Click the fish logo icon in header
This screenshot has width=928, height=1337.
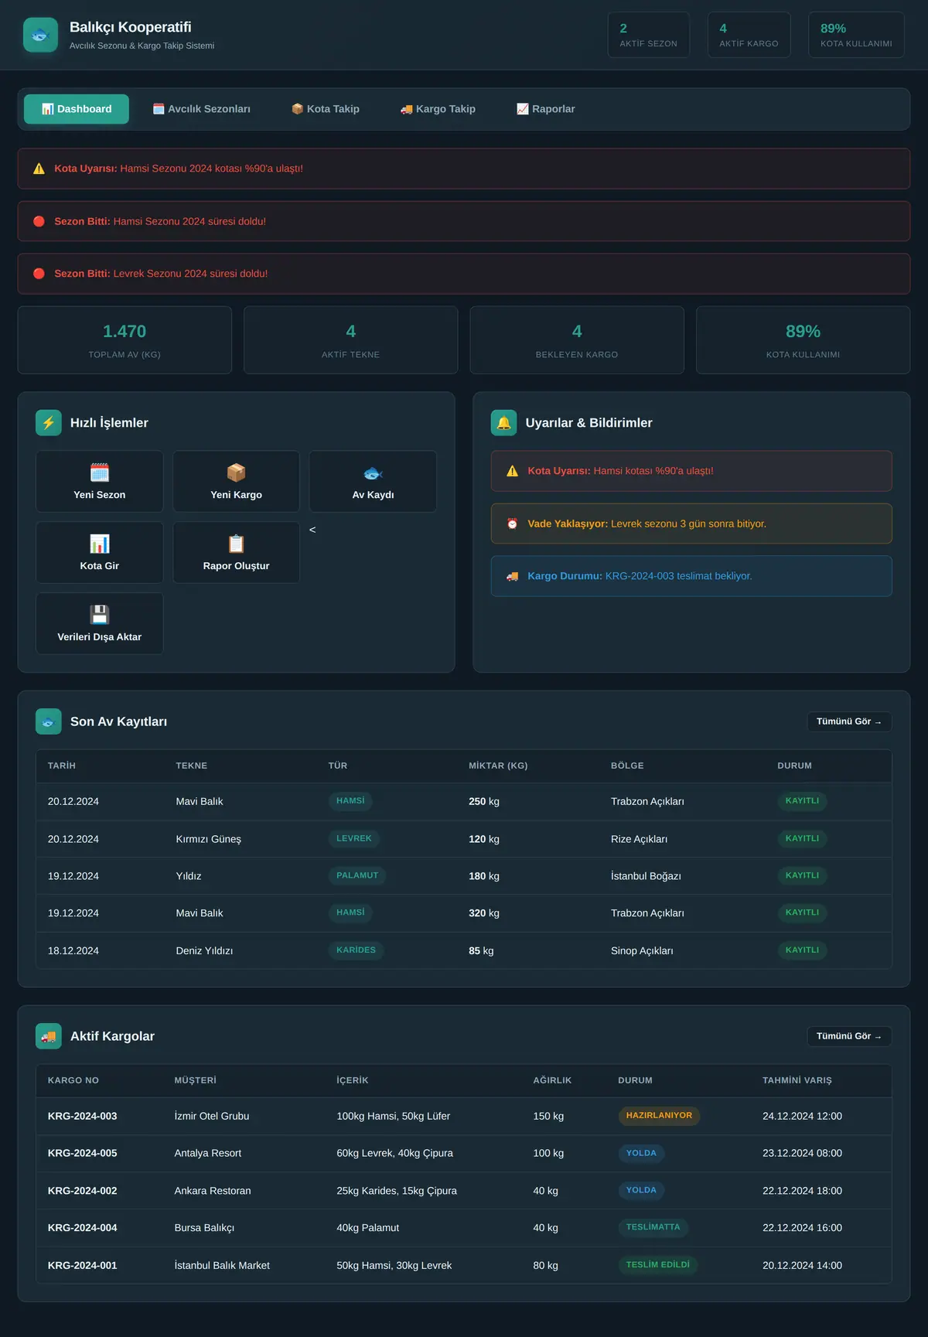coord(40,35)
